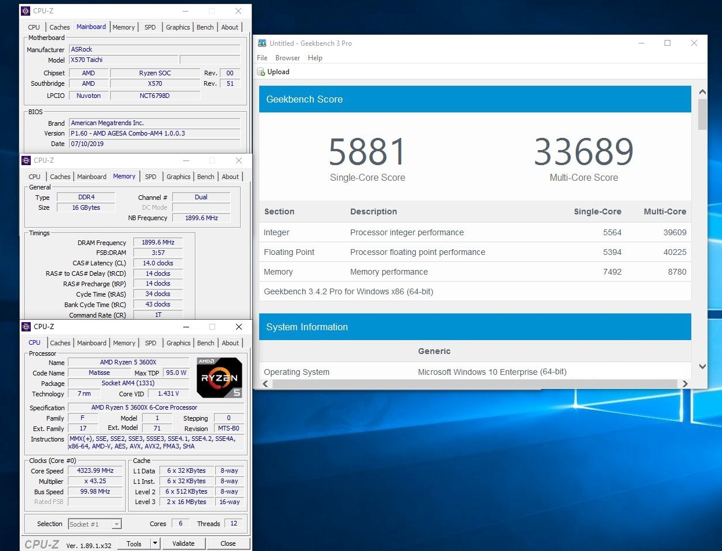Click the Tools button in CPU-Z
Viewport: 722px width, 551px height.
(x=134, y=543)
